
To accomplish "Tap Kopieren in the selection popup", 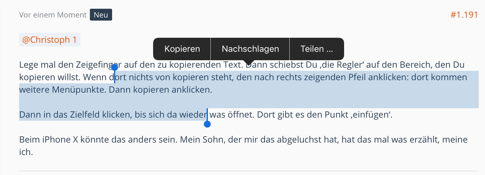I will tap(182, 49).
